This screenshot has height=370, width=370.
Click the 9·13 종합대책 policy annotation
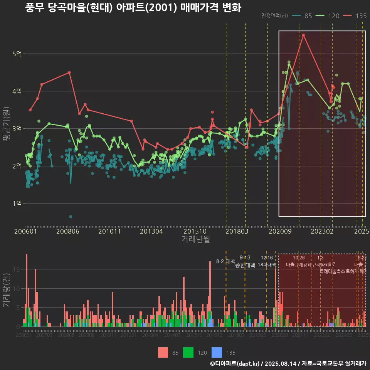[x=245, y=261]
